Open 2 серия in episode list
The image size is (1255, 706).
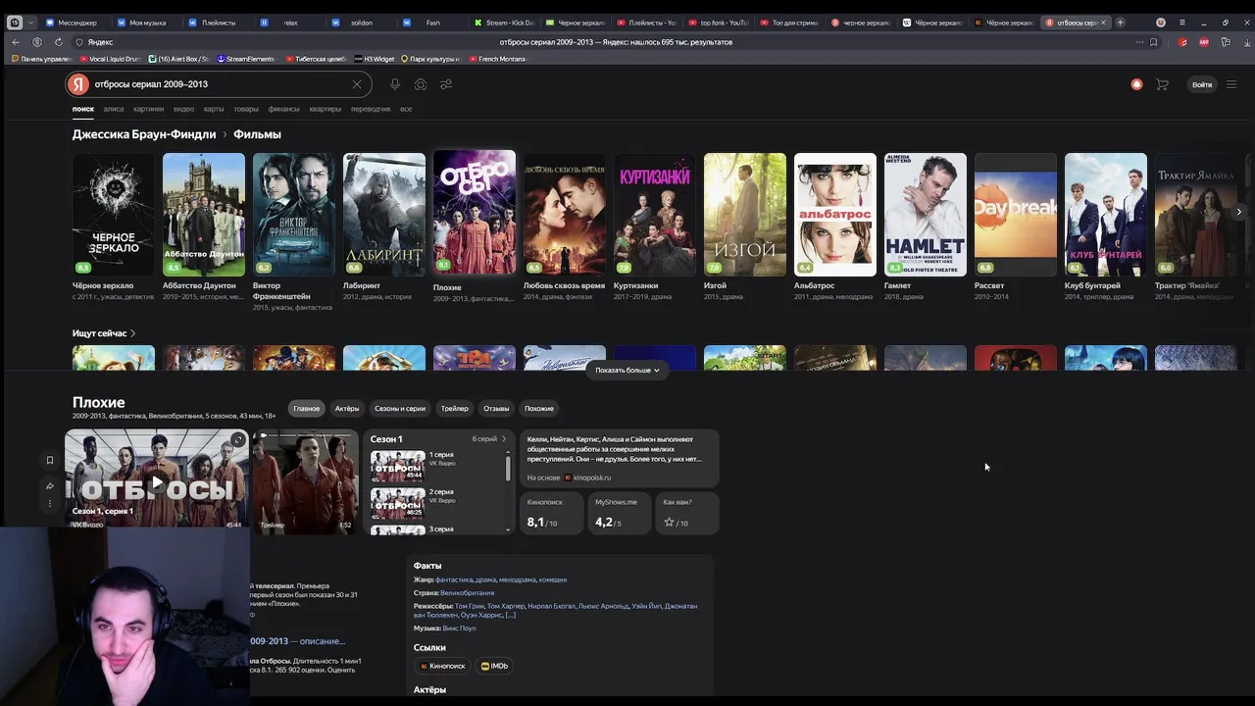436,503
